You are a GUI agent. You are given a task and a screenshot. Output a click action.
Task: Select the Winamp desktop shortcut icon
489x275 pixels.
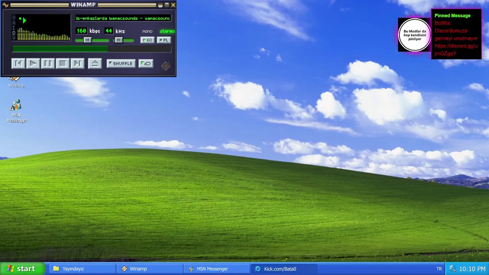[16, 82]
